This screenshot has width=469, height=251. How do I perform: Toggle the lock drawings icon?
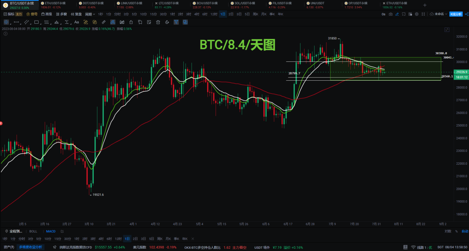pyautogui.click(x=131, y=22)
